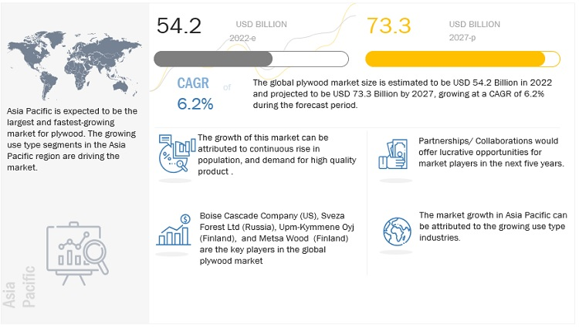
Task: Click the yellow 2027 progress bar
Action: 462,59
